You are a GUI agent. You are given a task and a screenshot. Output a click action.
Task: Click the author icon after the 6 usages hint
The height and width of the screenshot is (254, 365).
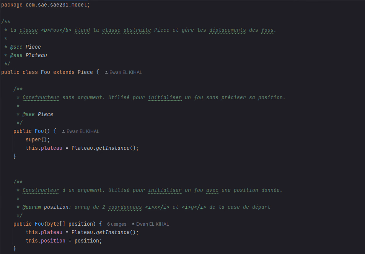point(133,224)
